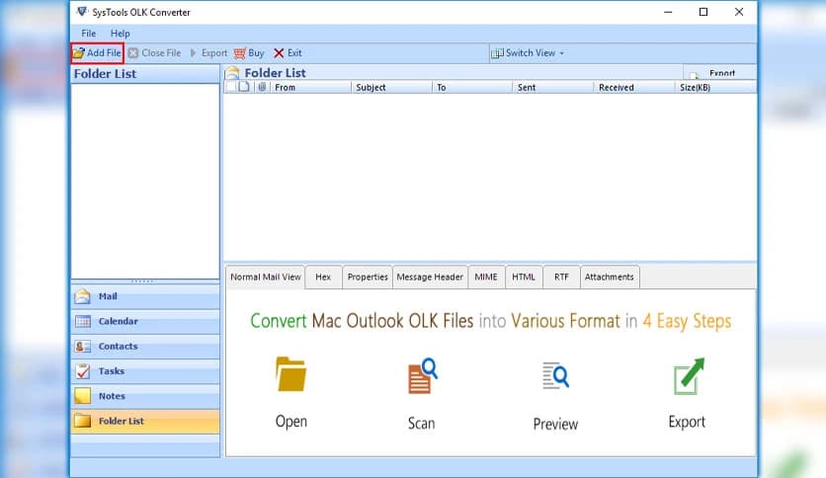Open the File menu
The height and width of the screenshot is (478, 826).
(89, 34)
